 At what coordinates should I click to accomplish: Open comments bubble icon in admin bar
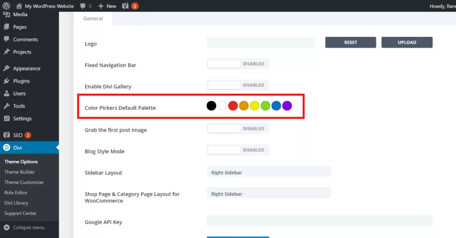point(83,6)
